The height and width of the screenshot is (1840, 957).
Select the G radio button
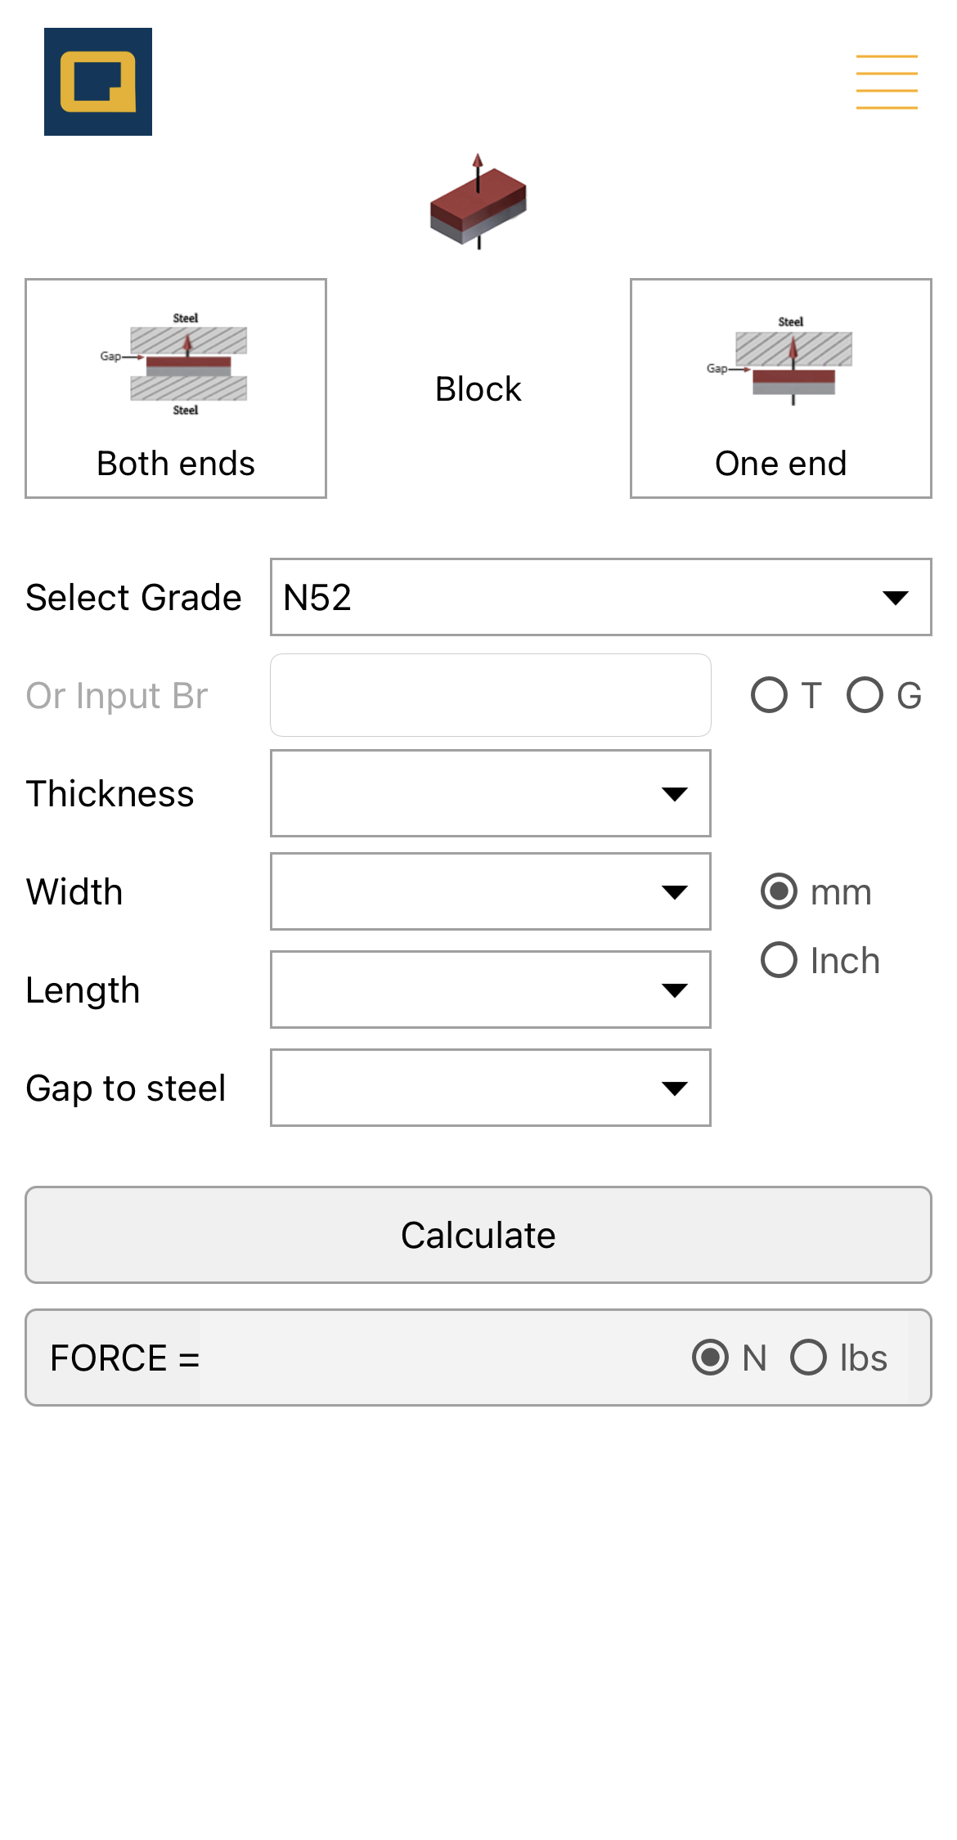865,696
